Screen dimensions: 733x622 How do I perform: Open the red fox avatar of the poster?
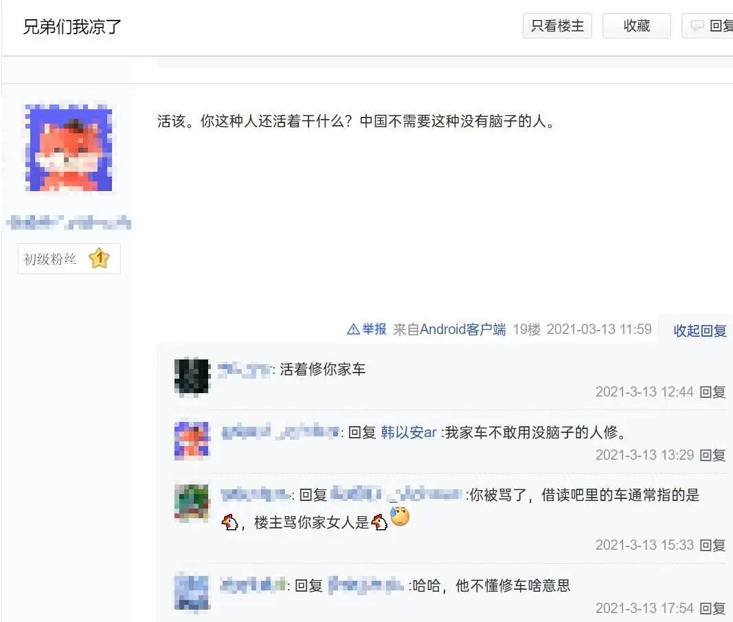68,147
